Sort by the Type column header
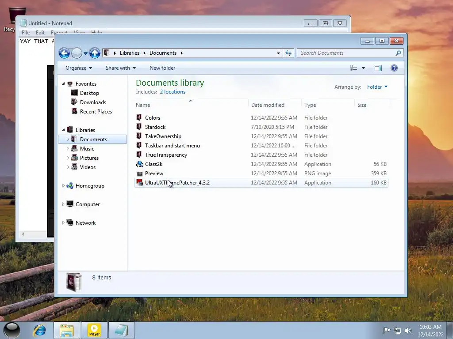The image size is (453, 339). click(328, 105)
